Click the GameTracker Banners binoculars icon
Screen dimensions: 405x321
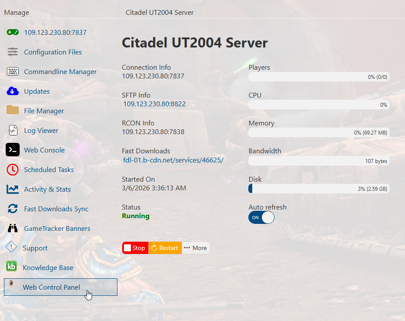(x=12, y=228)
